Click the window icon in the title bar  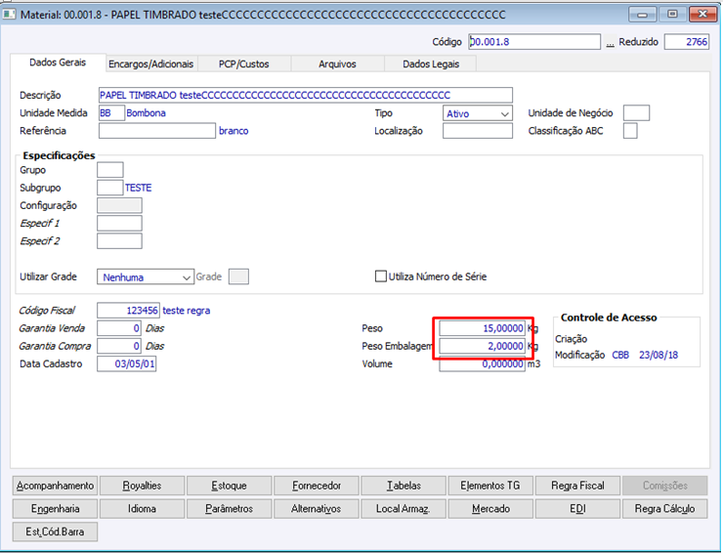tap(9, 15)
